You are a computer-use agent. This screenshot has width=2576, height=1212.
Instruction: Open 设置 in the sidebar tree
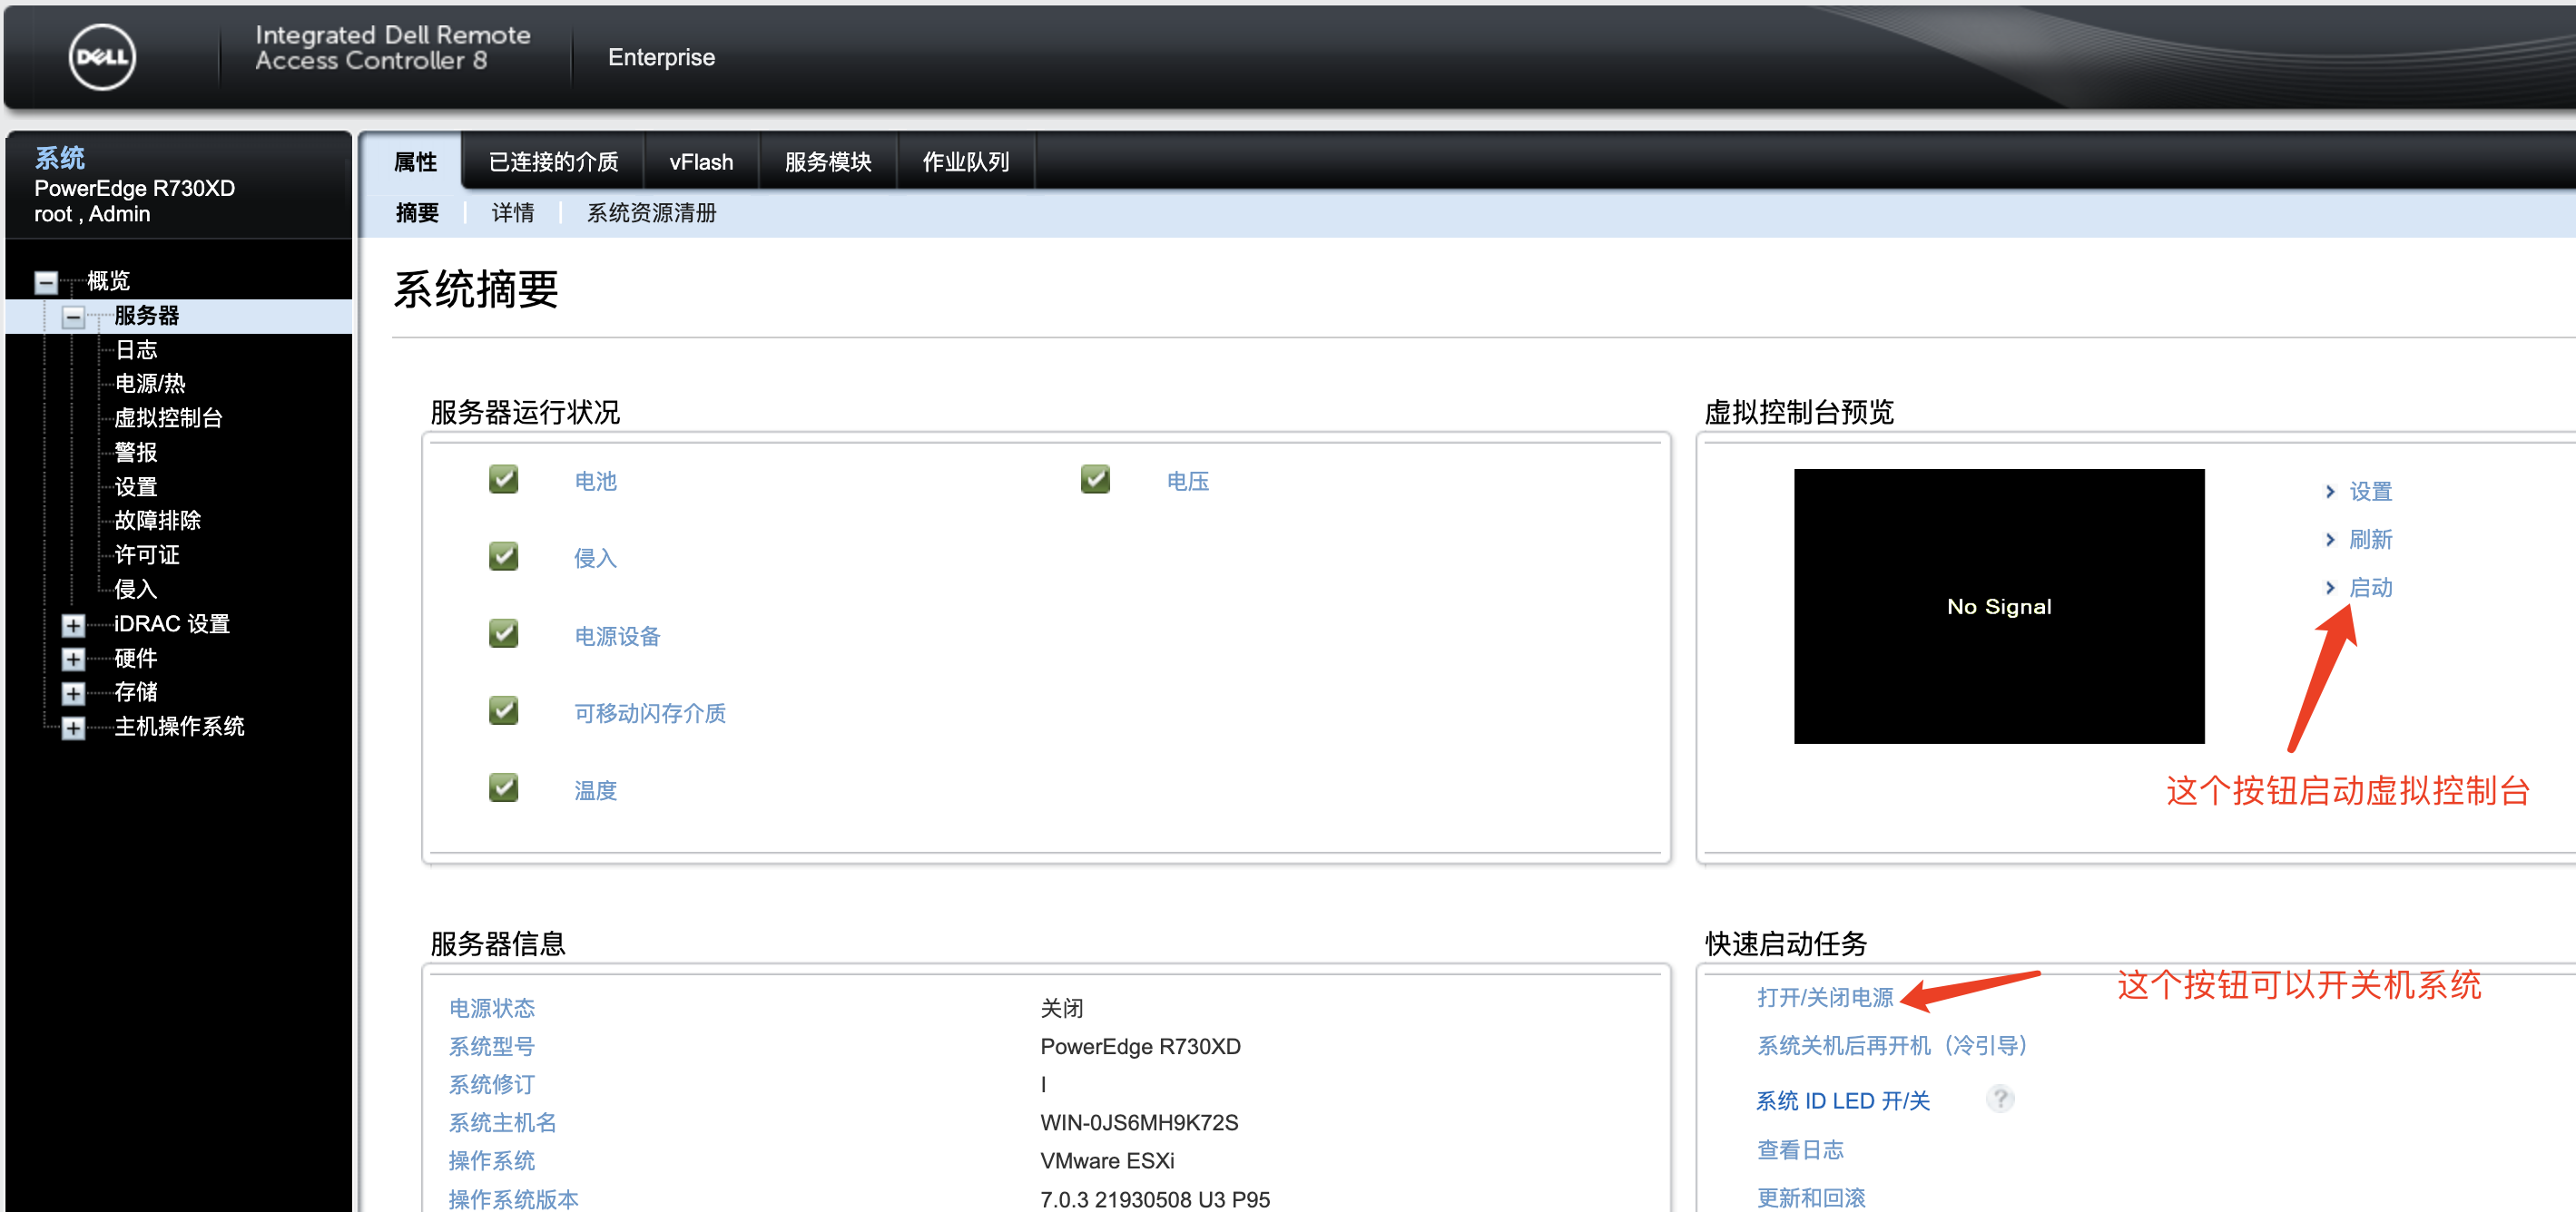[136, 486]
